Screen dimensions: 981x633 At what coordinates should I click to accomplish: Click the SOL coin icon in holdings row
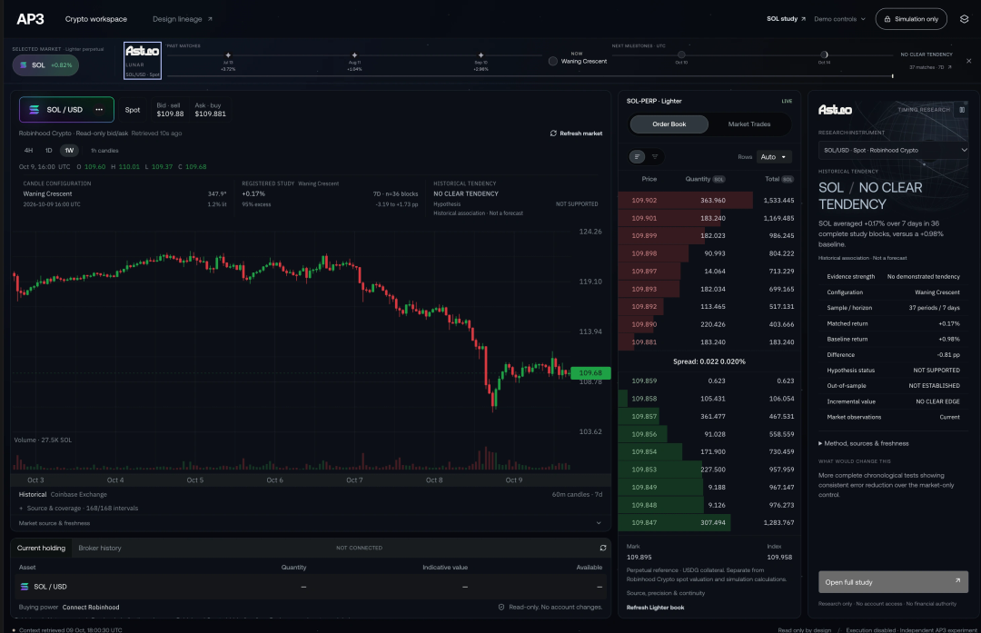[x=25, y=587]
